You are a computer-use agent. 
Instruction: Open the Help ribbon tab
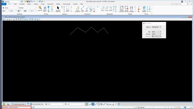pyautogui.click(x=81, y=4)
